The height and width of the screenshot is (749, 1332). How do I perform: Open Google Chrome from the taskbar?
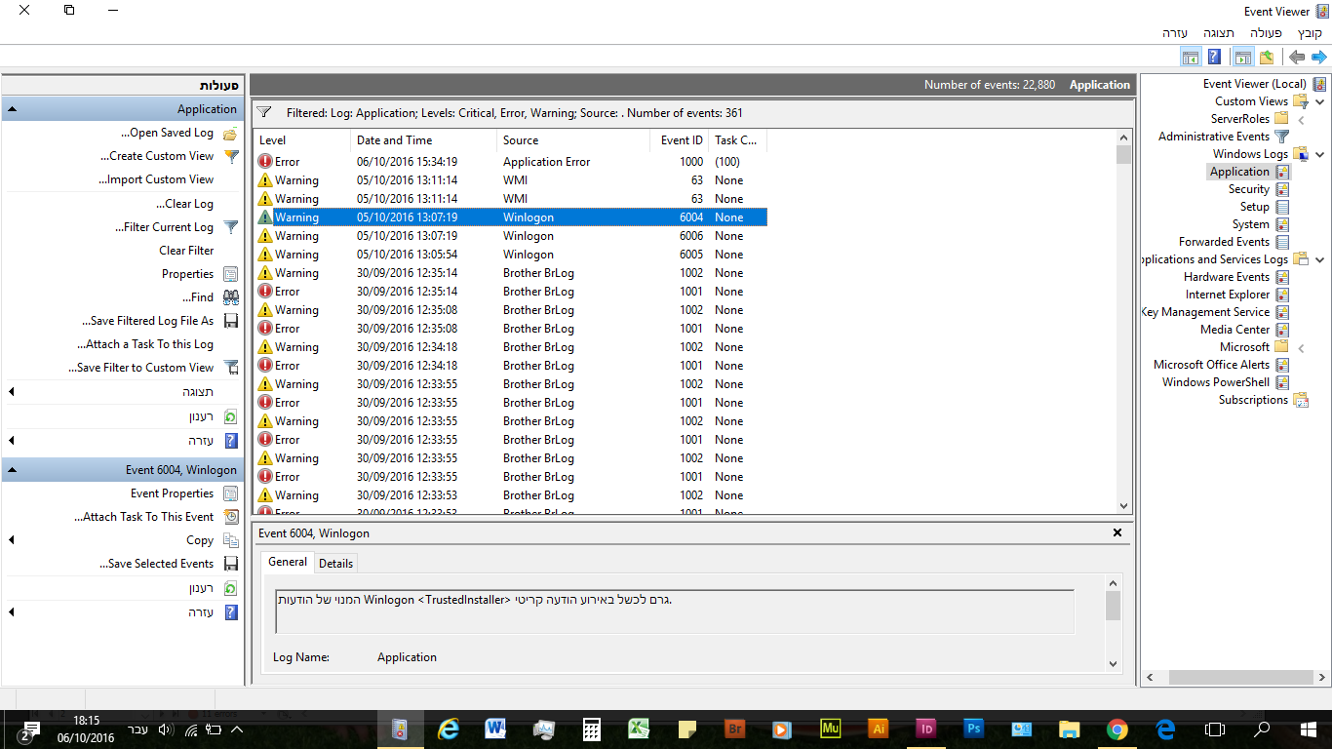[1117, 729]
